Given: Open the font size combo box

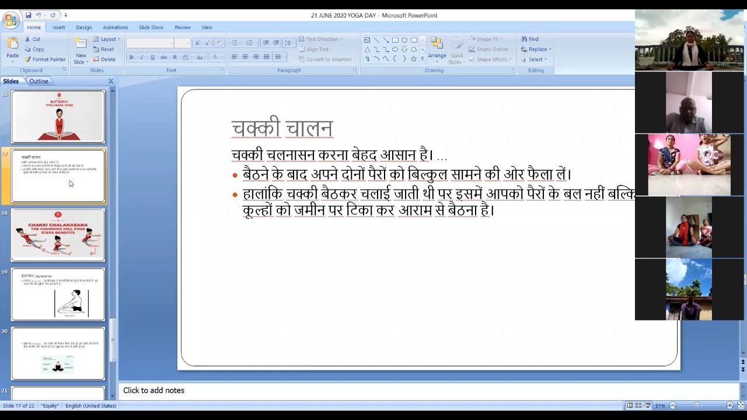Looking at the screenshot, I should tap(183, 43).
